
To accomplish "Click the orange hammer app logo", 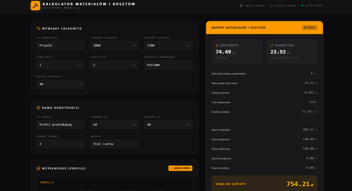I will [x=35, y=5].
